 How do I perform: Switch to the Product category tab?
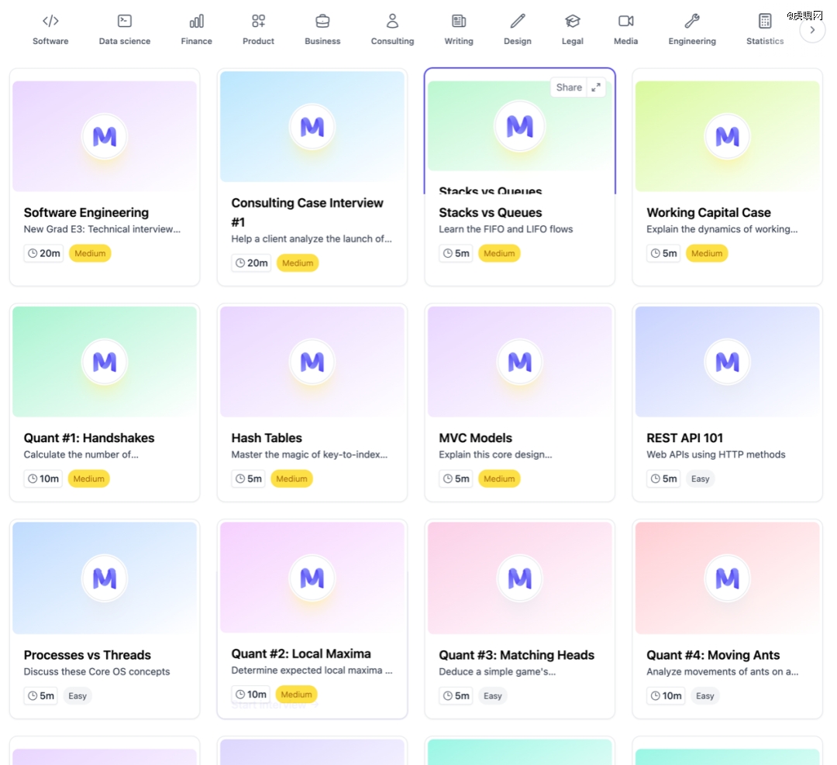coord(258,30)
